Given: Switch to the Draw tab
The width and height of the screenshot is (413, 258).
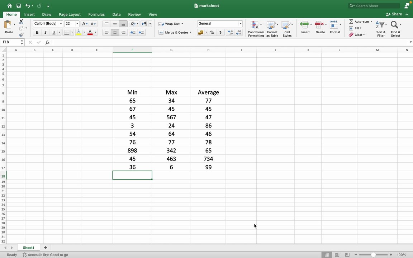Looking at the screenshot, I should pyautogui.click(x=47, y=14).
